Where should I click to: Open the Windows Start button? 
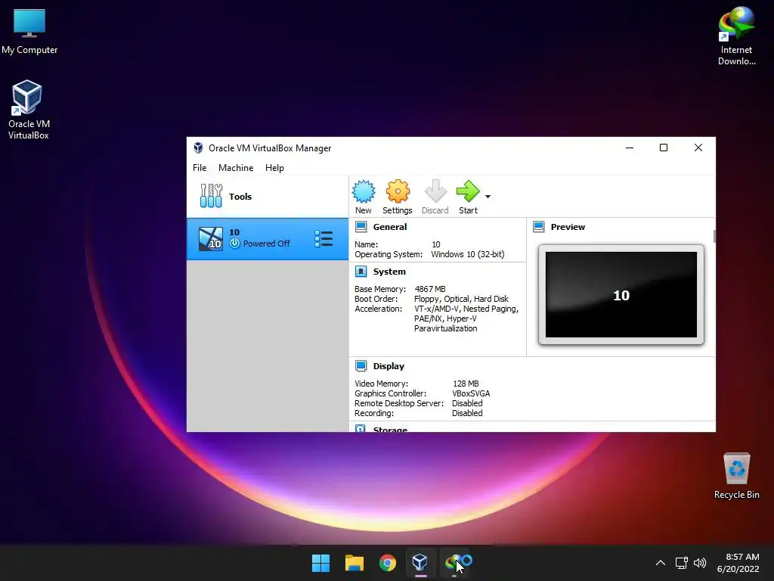(x=320, y=563)
